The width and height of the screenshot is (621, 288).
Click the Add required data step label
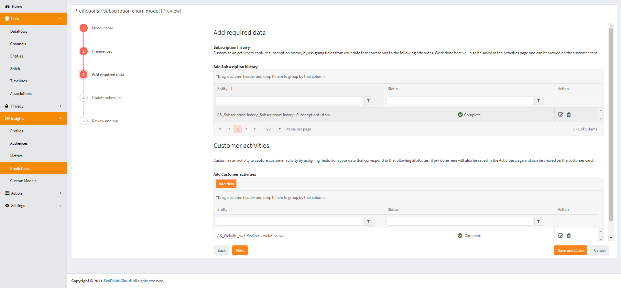click(108, 75)
